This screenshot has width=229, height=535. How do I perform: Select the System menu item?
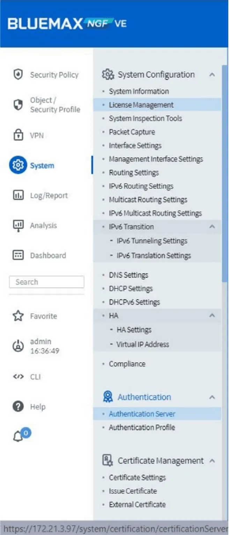[42, 165]
